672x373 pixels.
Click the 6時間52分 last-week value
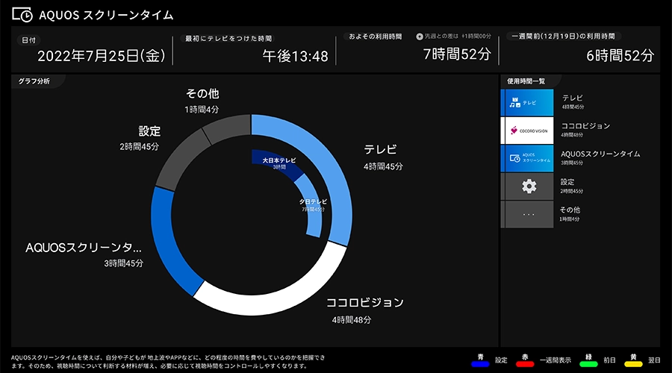[620, 55]
